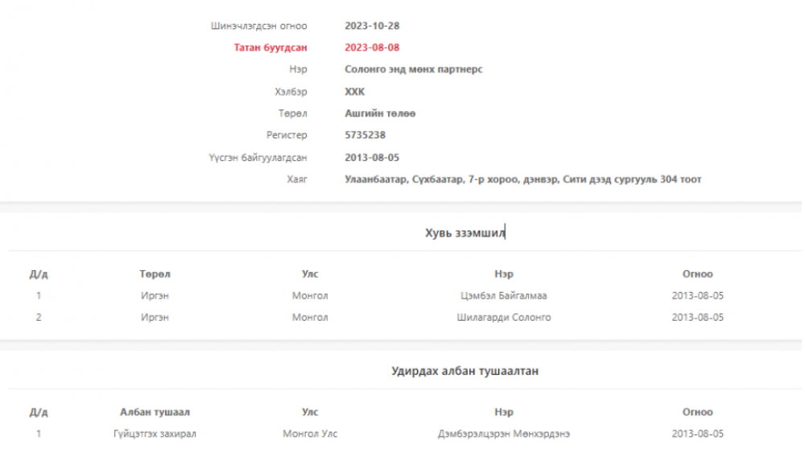Select executive Дэмбэрэлцэрэн Мөнхэрдэнэ

504,434
